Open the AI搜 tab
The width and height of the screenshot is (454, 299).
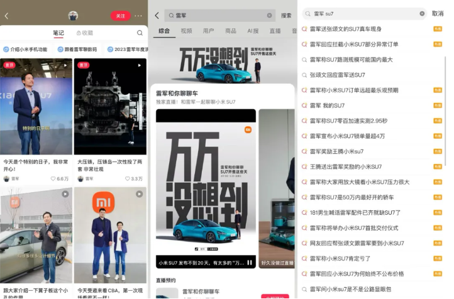(x=253, y=31)
